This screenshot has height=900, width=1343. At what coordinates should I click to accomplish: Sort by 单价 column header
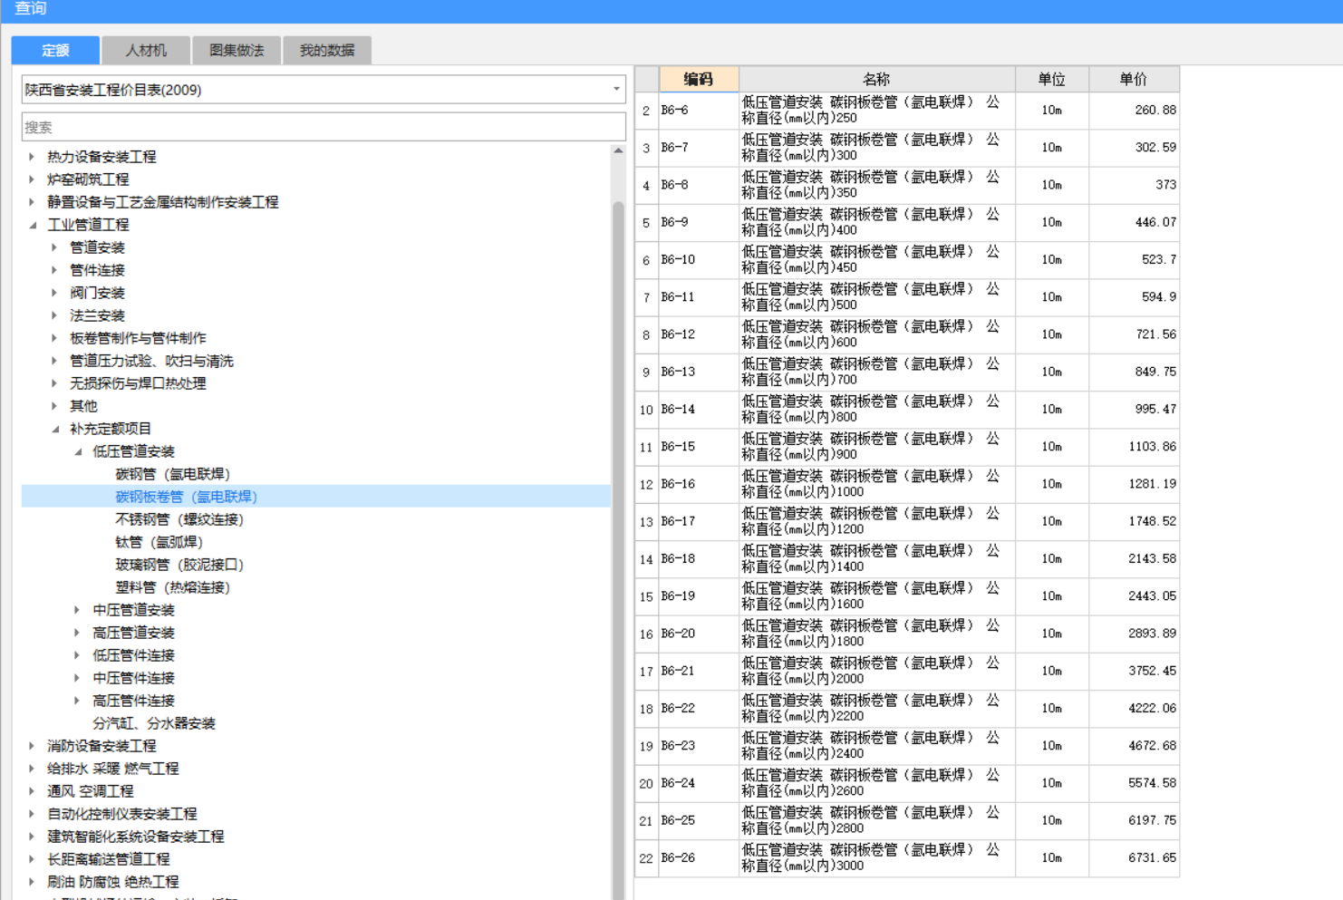tap(1134, 79)
